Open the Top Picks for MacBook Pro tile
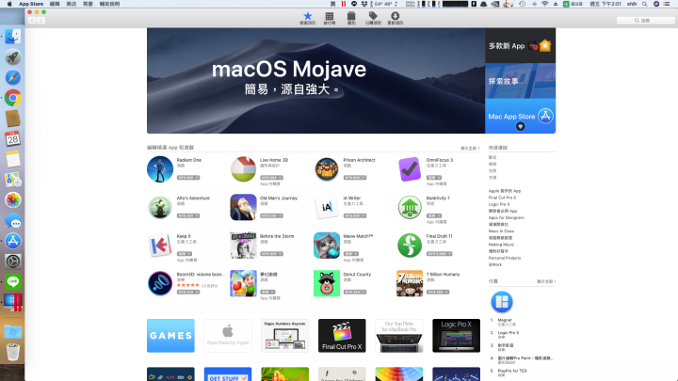Viewport: 678px width, 381px height. point(399,336)
